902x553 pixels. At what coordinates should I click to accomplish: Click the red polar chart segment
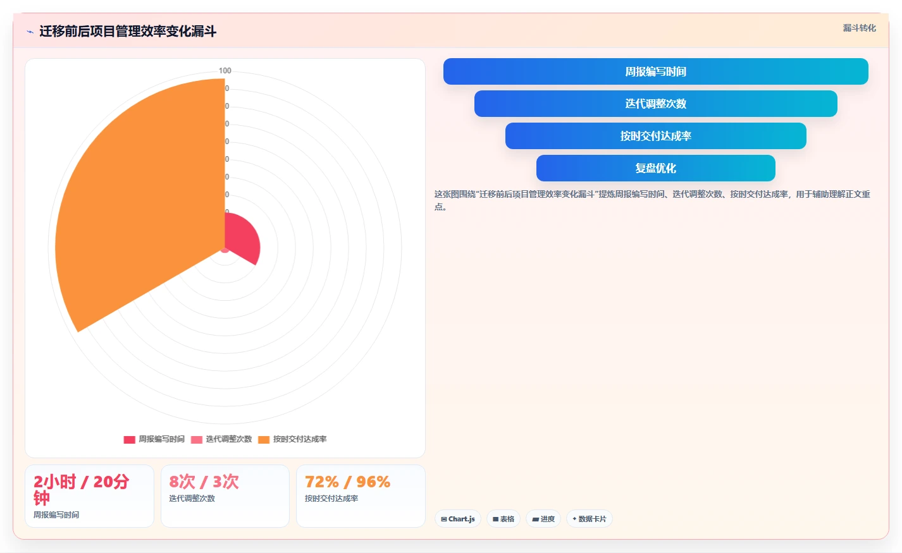(x=242, y=239)
